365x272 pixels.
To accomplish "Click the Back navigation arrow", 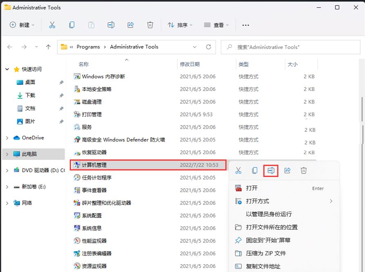I will pyautogui.click(x=10, y=47).
